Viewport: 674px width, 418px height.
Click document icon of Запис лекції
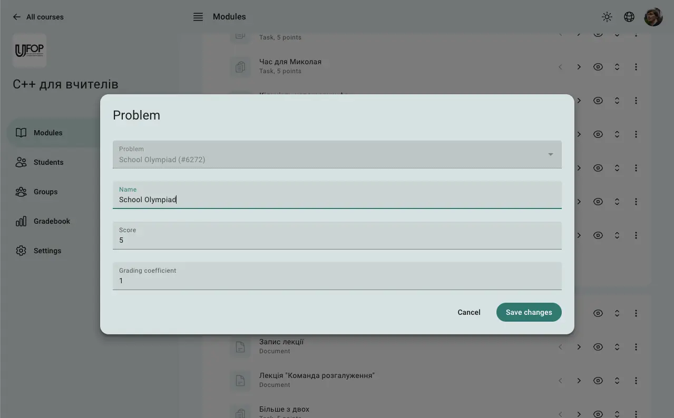[240, 347]
